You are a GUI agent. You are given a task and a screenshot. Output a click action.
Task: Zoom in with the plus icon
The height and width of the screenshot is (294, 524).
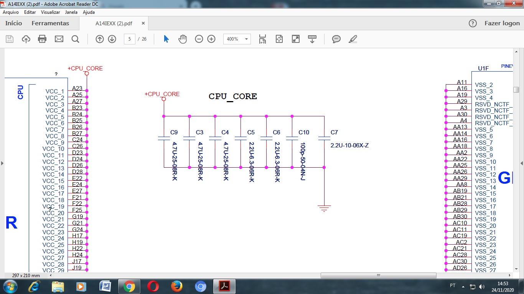click(x=211, y=39)
